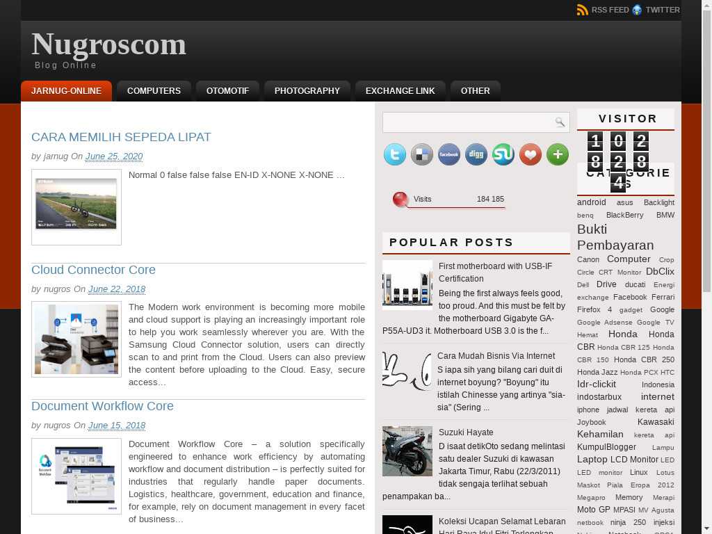The image size is (712, 534).
Task: Select the 'Honda Jazz' category tag
Action: click(x=597, y=372)
